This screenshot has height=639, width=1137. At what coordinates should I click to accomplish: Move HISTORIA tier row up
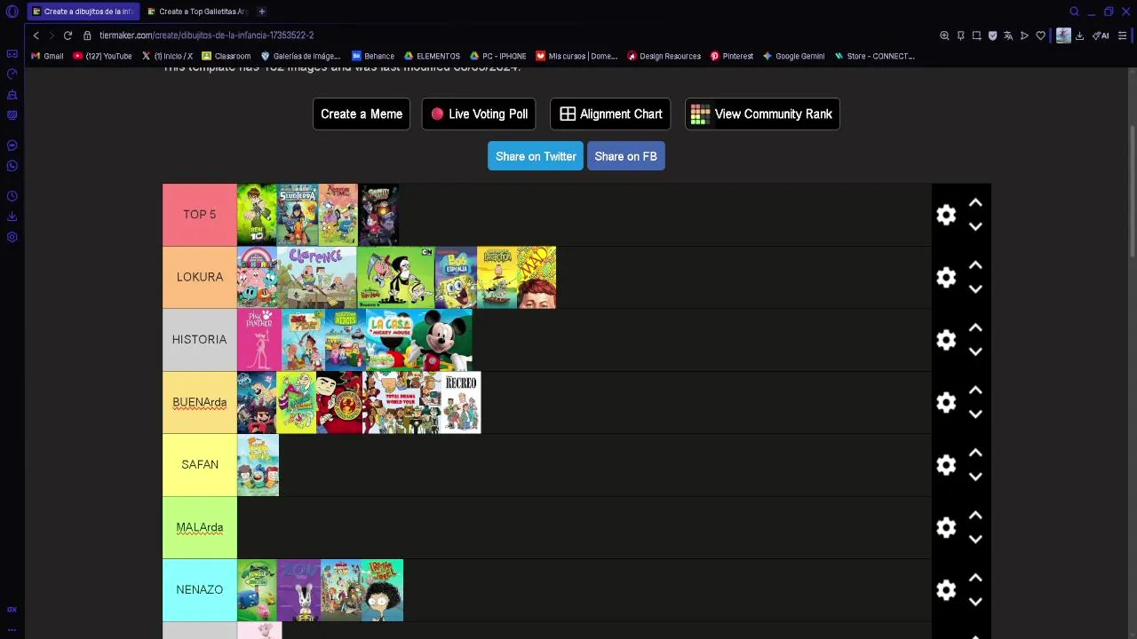coord(975,327)
